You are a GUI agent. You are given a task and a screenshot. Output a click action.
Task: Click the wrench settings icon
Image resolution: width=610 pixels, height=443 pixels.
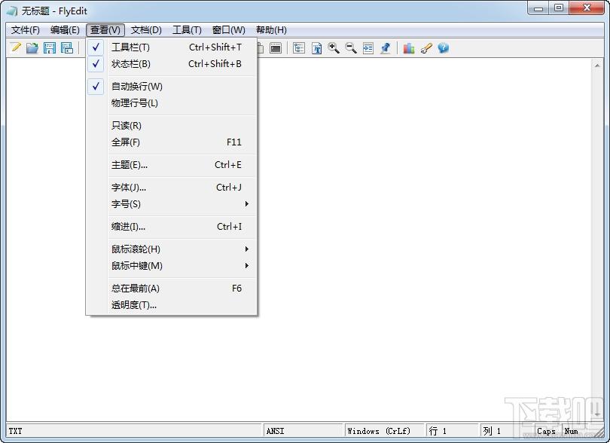click(x=426, y=48)
